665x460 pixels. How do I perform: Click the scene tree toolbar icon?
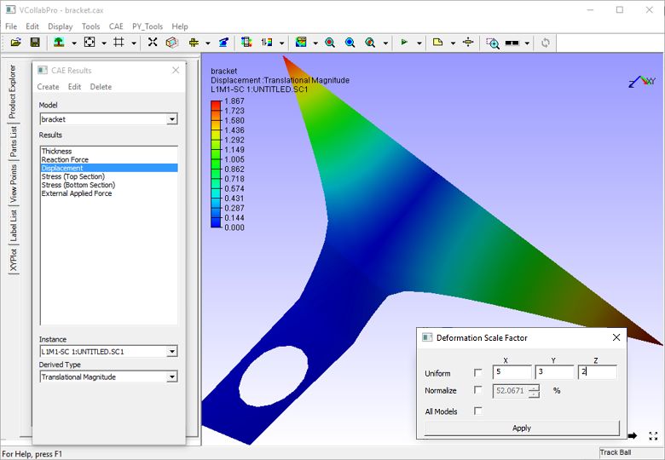click(59, 43)
